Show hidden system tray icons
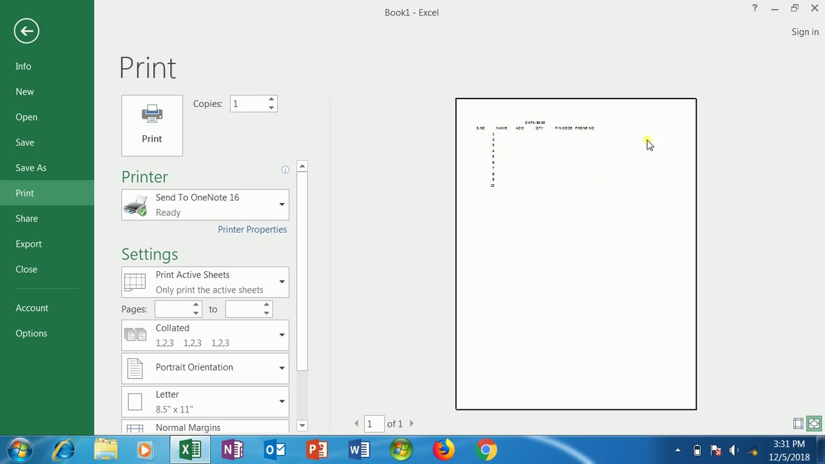 677,450
